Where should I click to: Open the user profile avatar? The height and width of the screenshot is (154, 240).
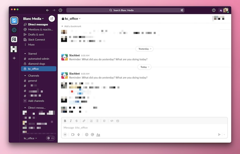click(226, 10)
